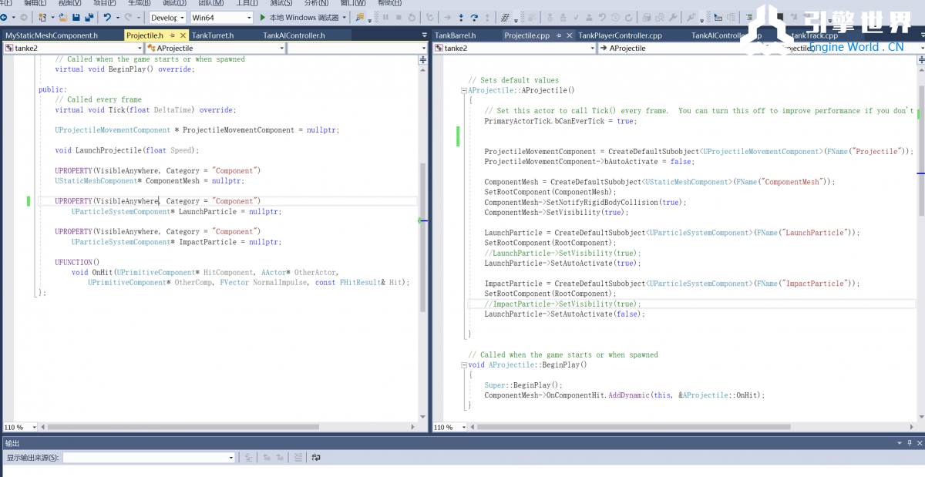925x477 pixels.
Task: Save the current file with the floppy icon
Action: coord(76,17)
